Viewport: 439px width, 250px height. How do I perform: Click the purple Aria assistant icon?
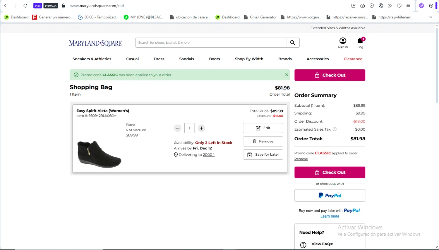click(421, 6)
